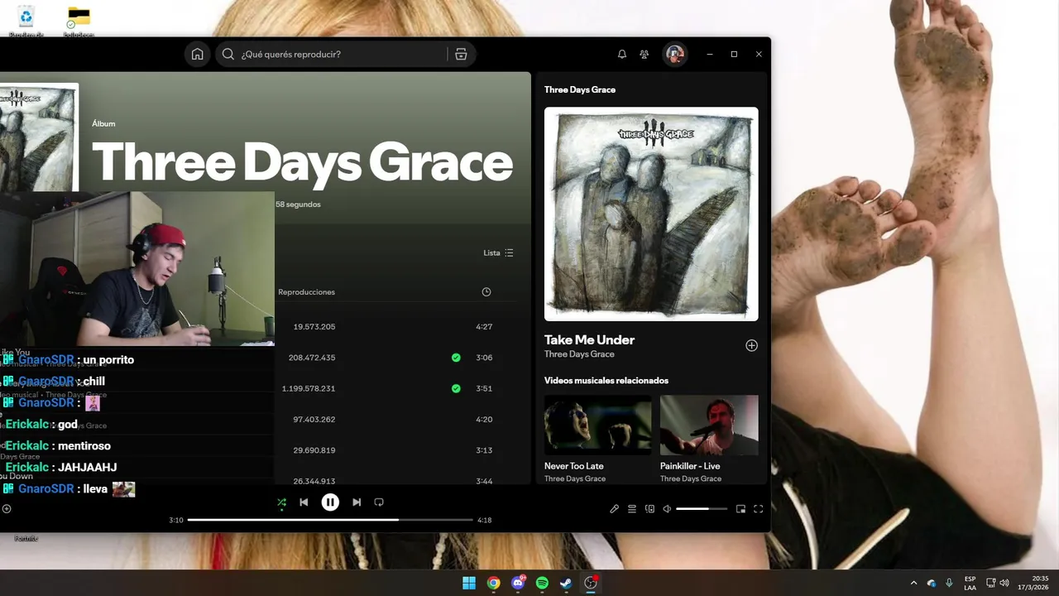Open Spotify from the taskbar
This screenshot has height=596, width=1059.
[x=542, y=583]
